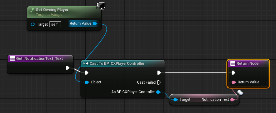Screen dimensions: 276x113
Task: Click the self field next to Target
Action: tap(55, 24)
